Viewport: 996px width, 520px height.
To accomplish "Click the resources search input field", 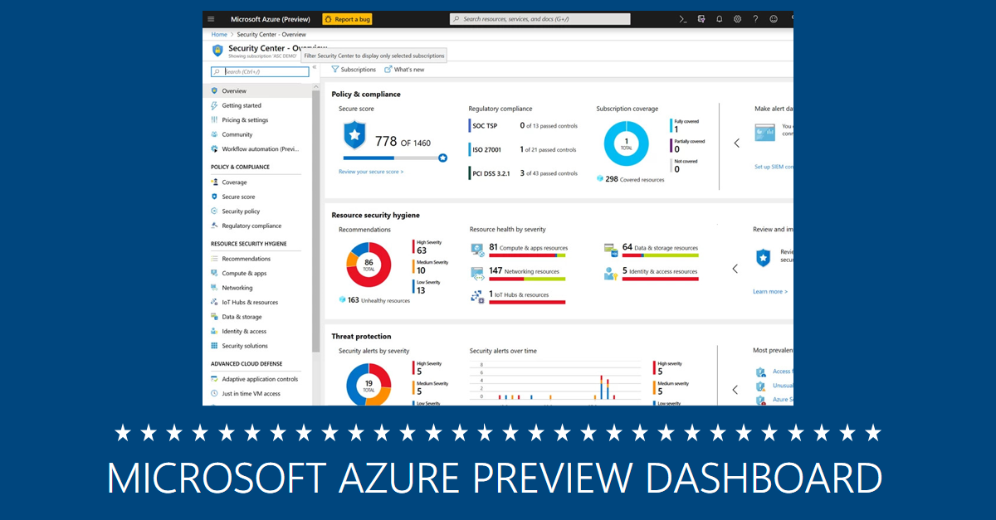I will point(539,18).
